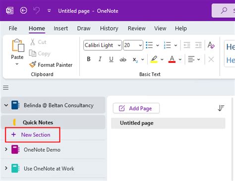Click the Decrease Indent icon
Screen dimensions: 235x181
(x=187, y=45)
